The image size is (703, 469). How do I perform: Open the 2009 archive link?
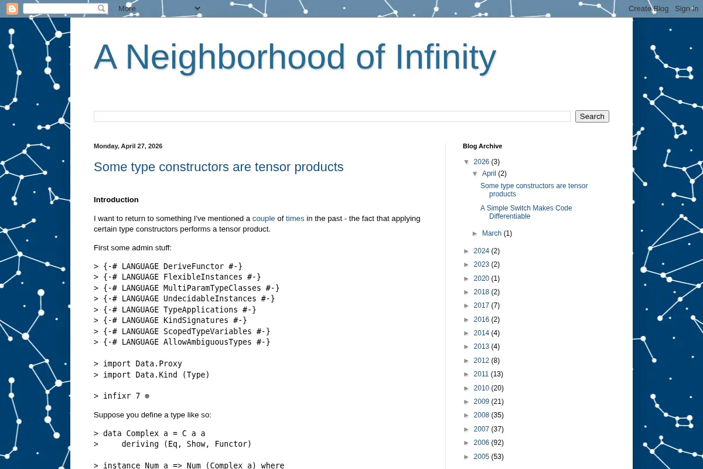(x=482, y=402)
